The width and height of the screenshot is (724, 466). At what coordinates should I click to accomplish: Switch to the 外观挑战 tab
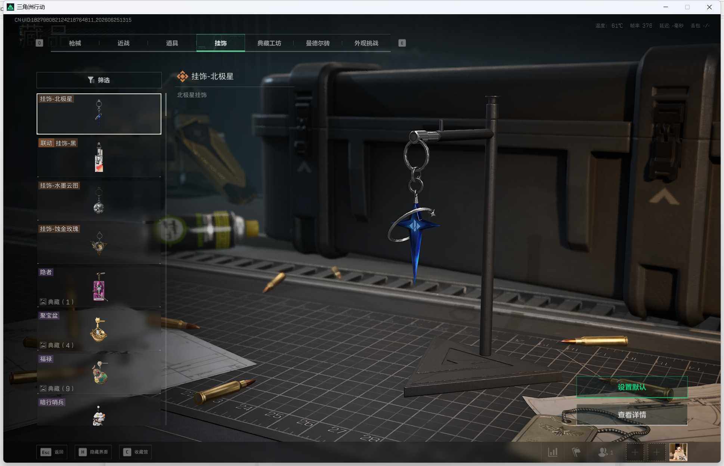366,43
